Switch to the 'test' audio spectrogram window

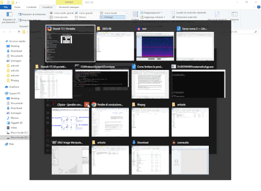155,46
